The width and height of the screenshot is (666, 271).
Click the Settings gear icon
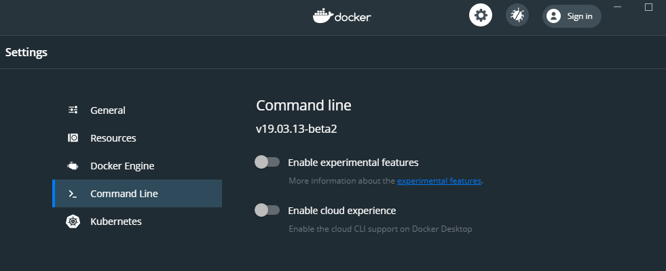click(481, 16)
